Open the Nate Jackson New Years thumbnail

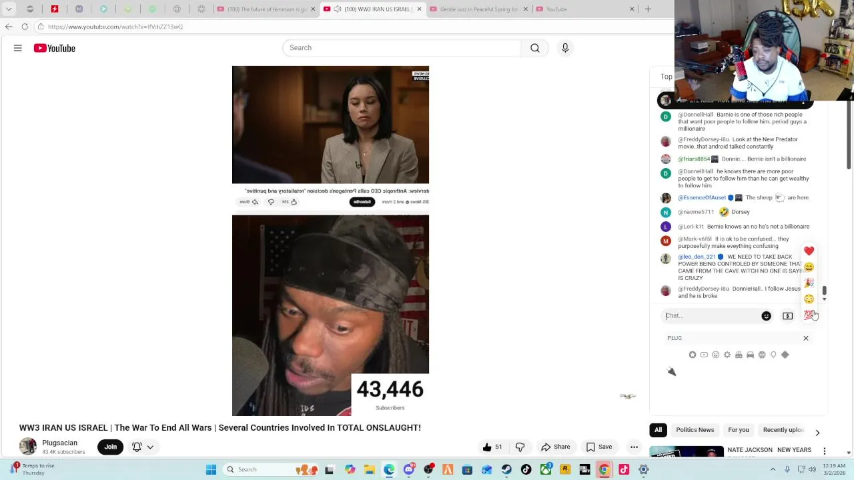click(x=687, y=452)
